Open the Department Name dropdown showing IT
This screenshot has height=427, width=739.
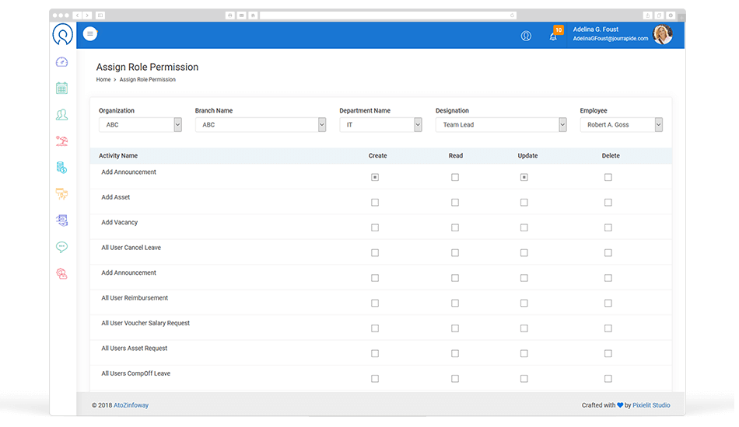[x=380, y=125]
